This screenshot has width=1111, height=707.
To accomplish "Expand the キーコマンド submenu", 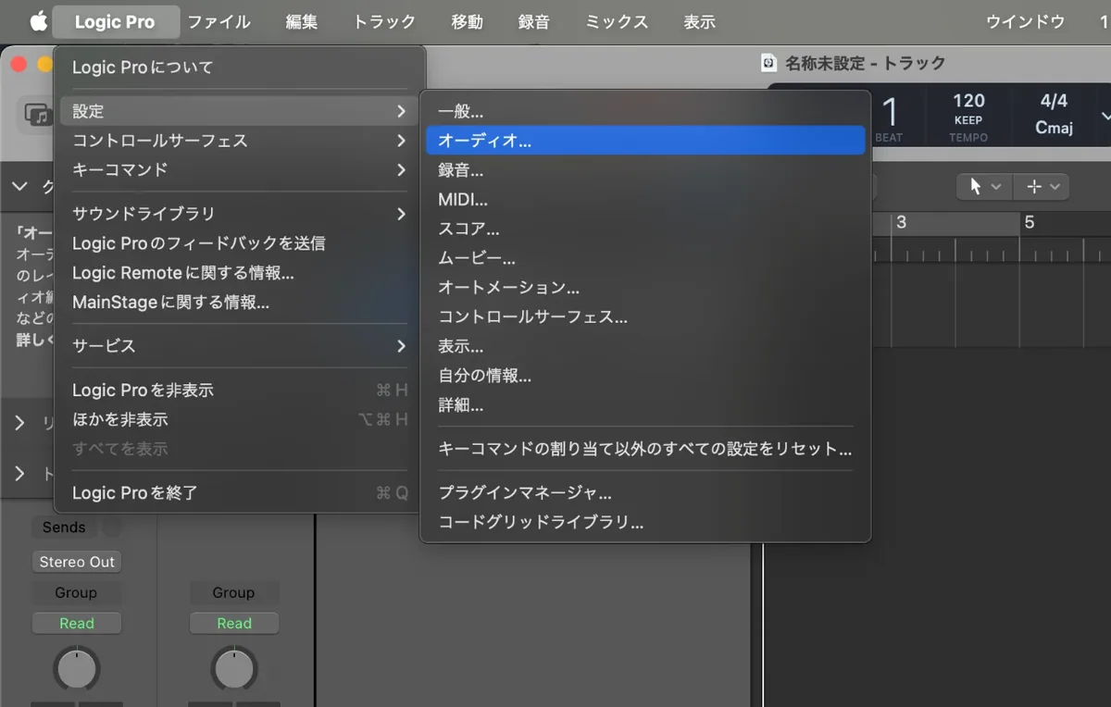I will [240, 170].
